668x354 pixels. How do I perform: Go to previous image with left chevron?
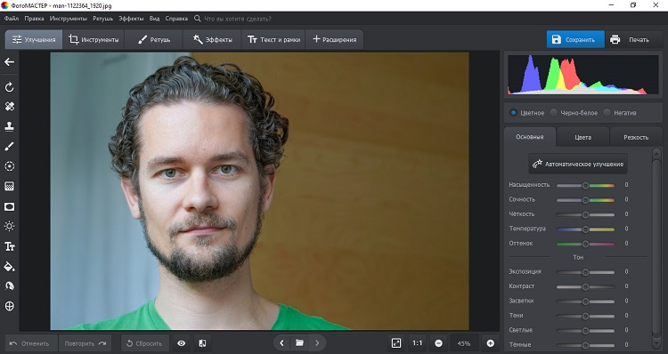tap(281, 343)
